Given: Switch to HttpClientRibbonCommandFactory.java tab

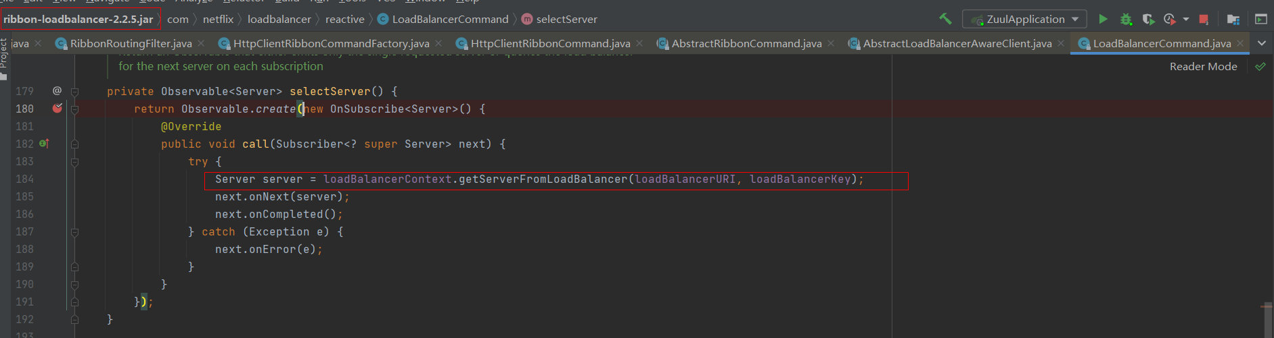Looking at the screenshot, I should [331, 43].
